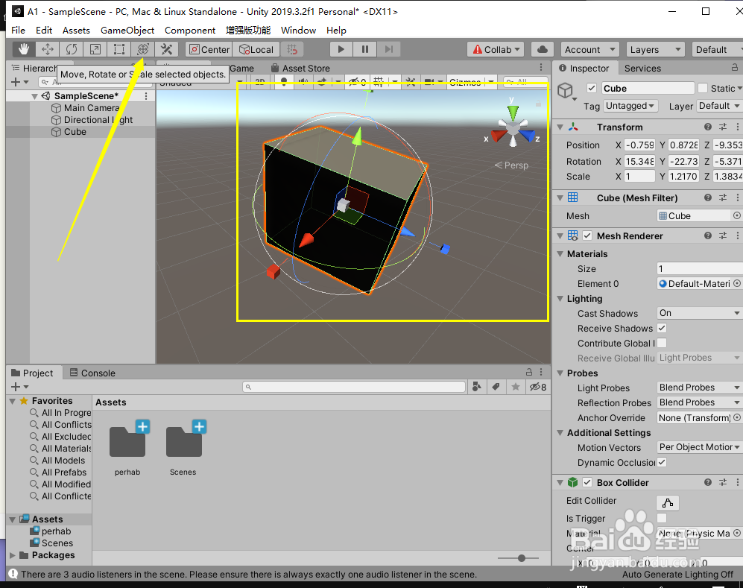Switch to the Asset Store tab
Viewport: 743px width, 588px height.
coord(300,69)
